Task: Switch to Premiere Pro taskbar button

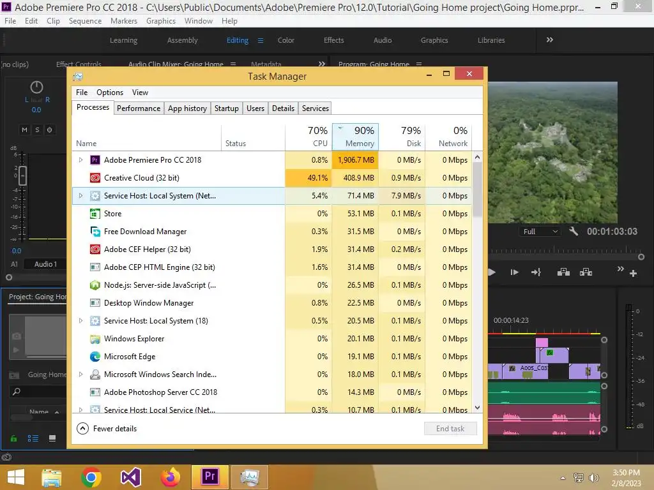Action: [209, 477]
